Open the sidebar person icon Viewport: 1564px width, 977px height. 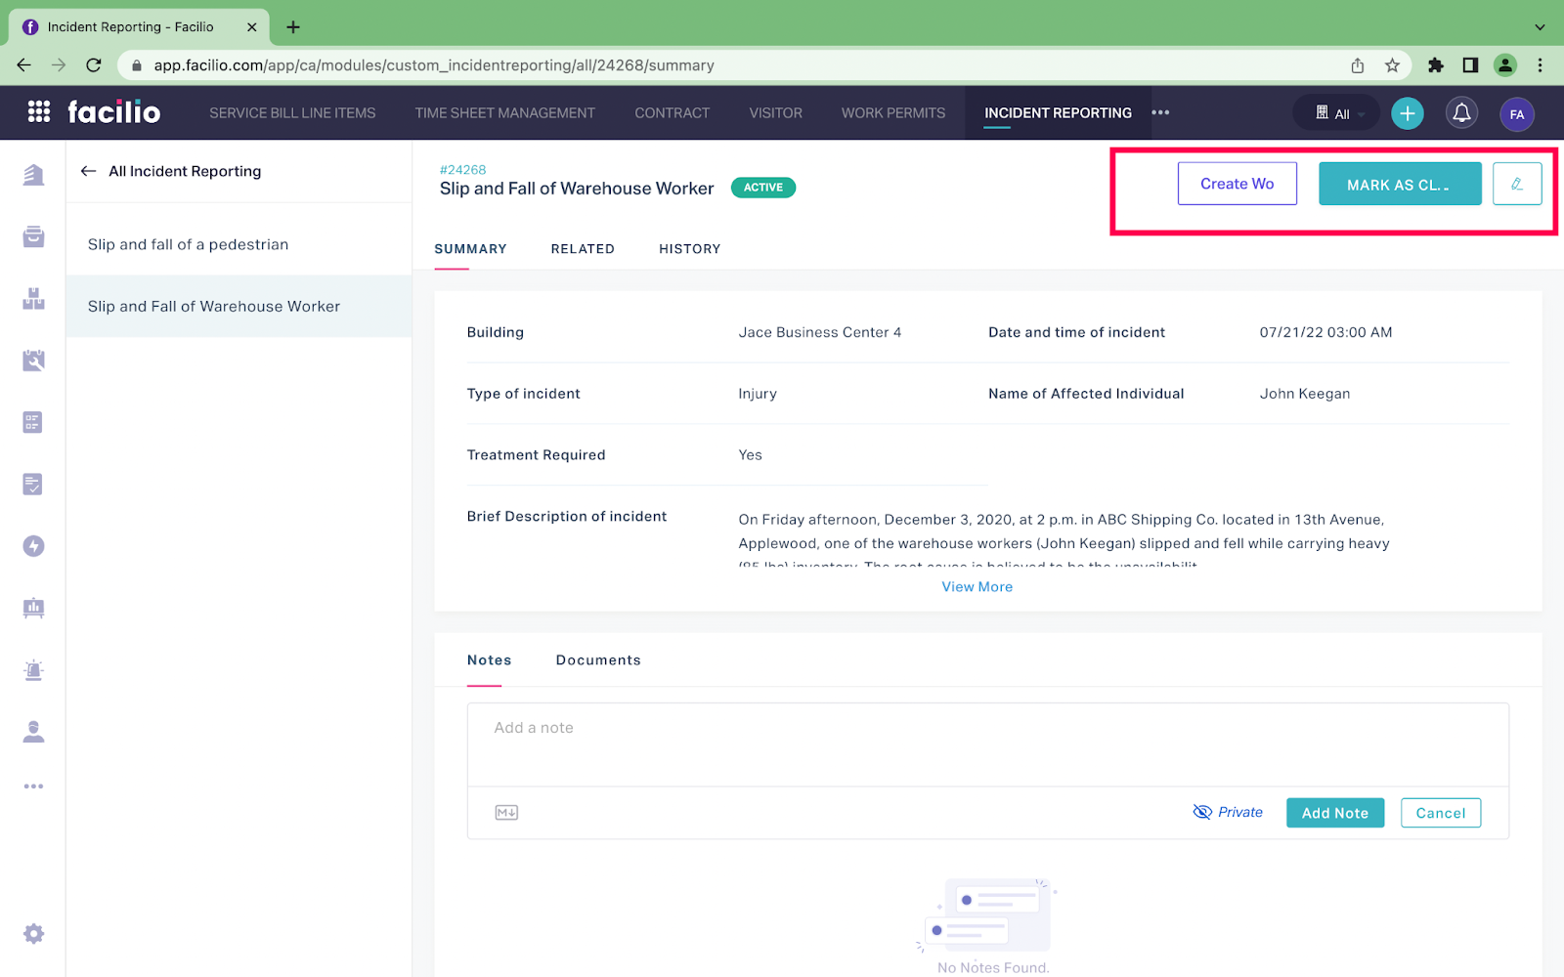[33, 732]
